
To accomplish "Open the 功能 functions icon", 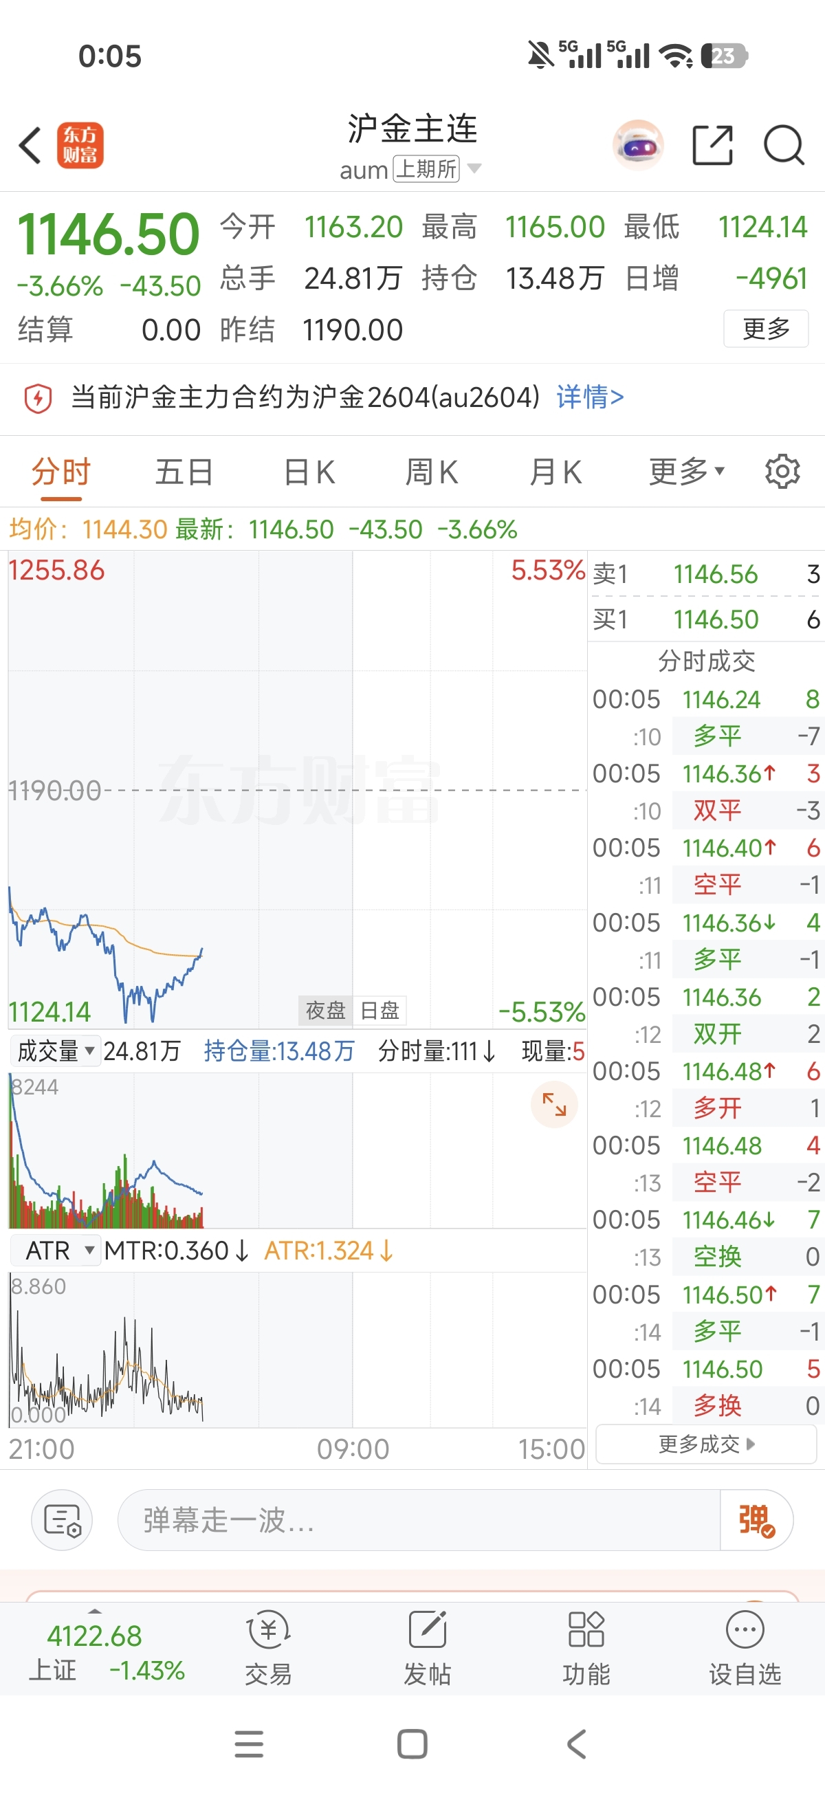I will pos(586,1647).
